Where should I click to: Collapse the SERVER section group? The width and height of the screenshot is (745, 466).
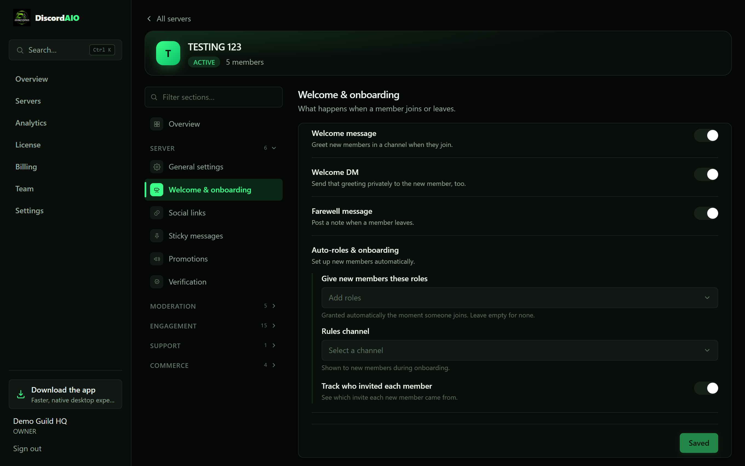[213, 148]
